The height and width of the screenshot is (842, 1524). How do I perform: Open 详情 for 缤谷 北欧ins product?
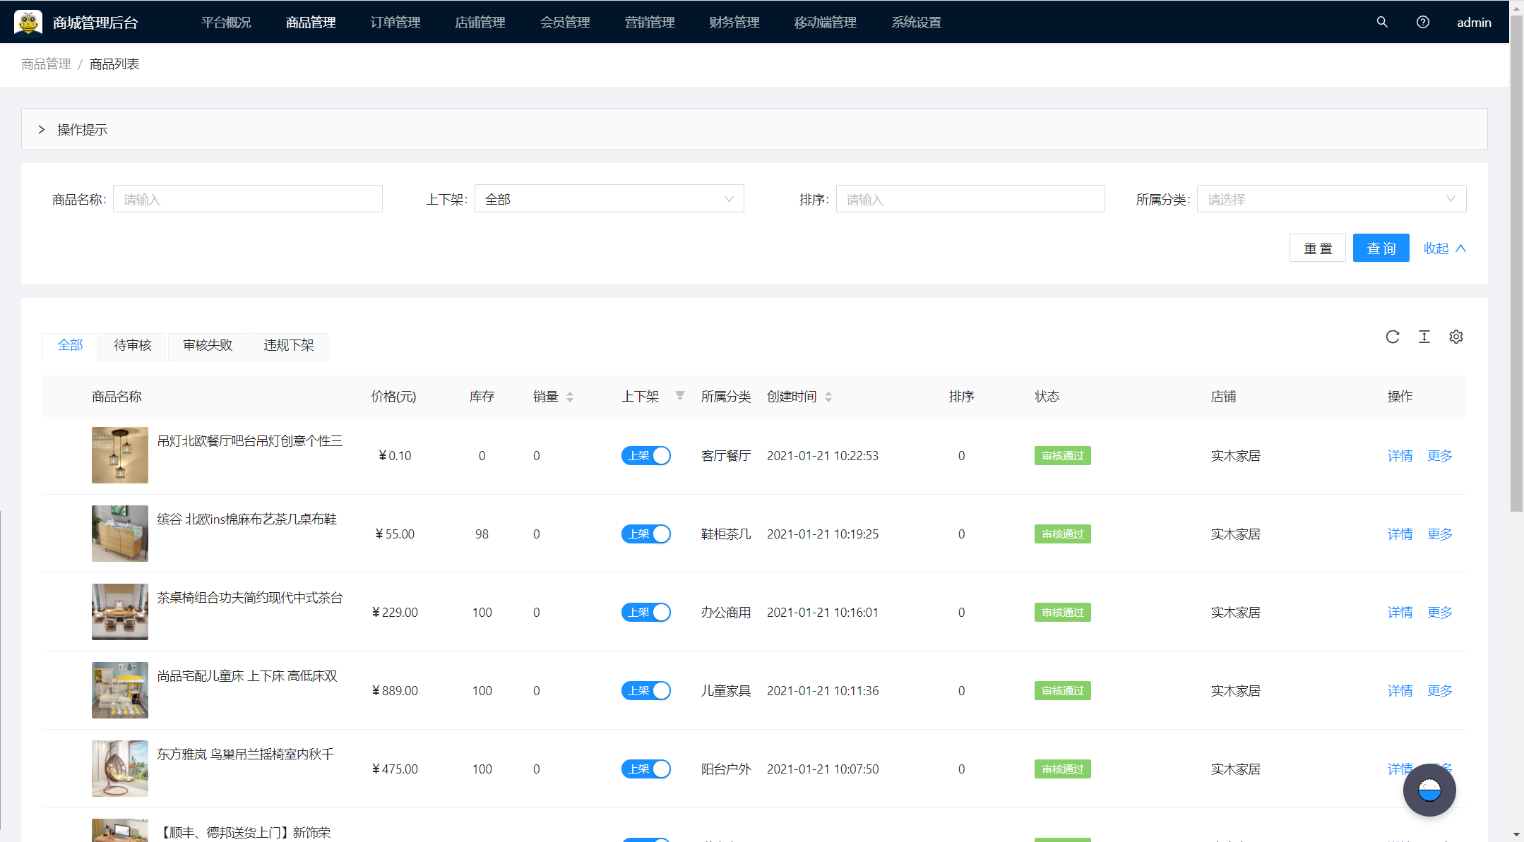coord(1400,534)
